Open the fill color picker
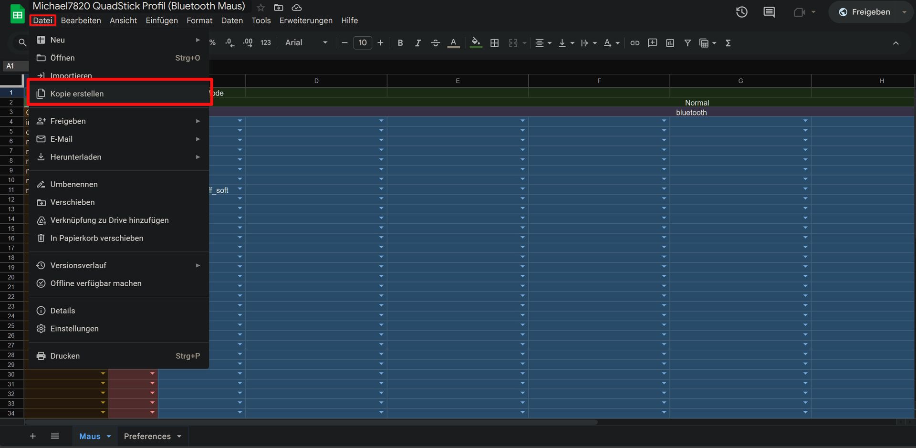The width and height of the screenshot is (916, 448). tap(476, 43)
